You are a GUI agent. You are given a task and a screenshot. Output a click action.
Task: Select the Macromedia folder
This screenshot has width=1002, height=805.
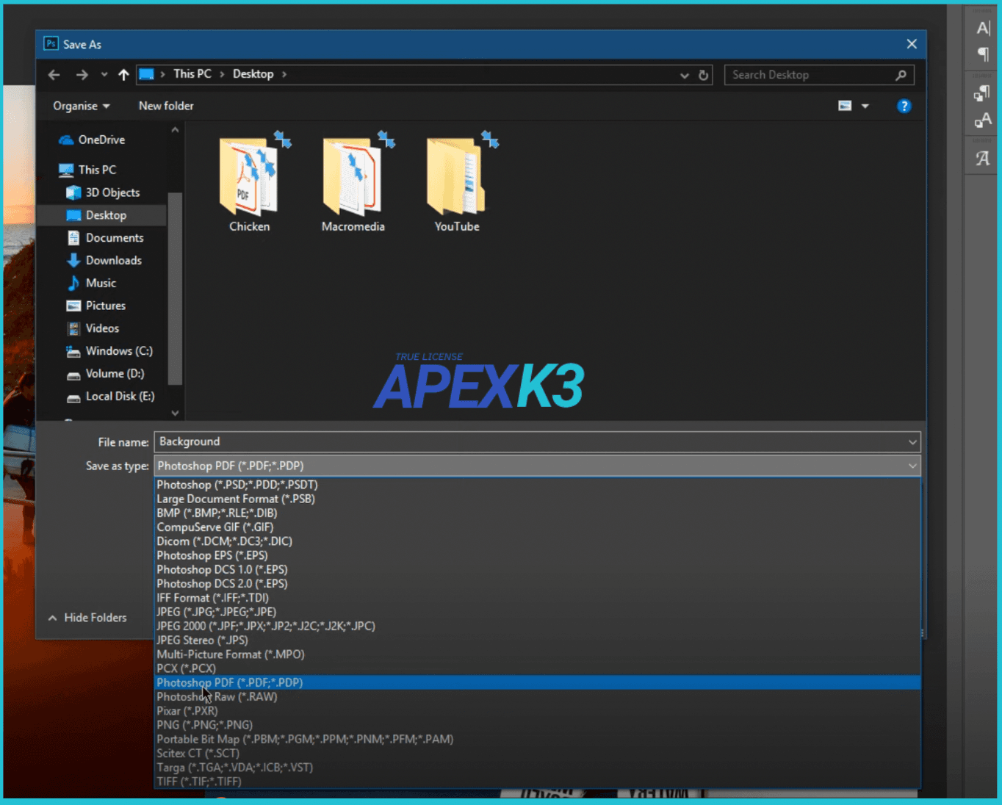pos(353,183)
